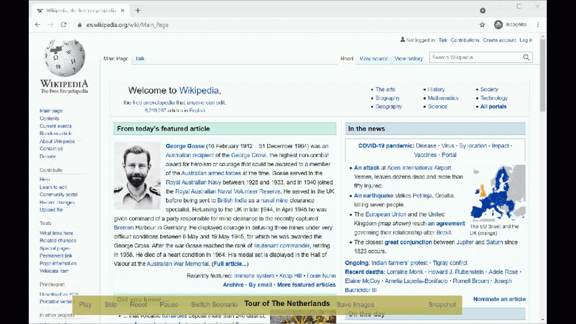Reload the page with the refresh icon
Image resolution: width=576 pixels, height=324 pixels.
pyautogui.click(x=64, y=25)
